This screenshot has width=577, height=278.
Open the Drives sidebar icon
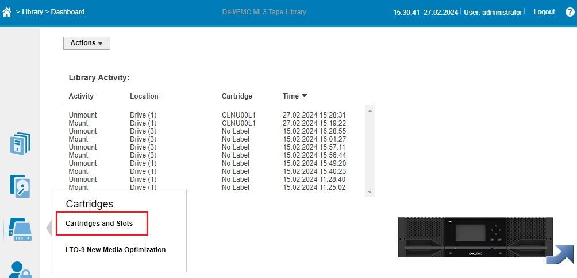point(20,186)
